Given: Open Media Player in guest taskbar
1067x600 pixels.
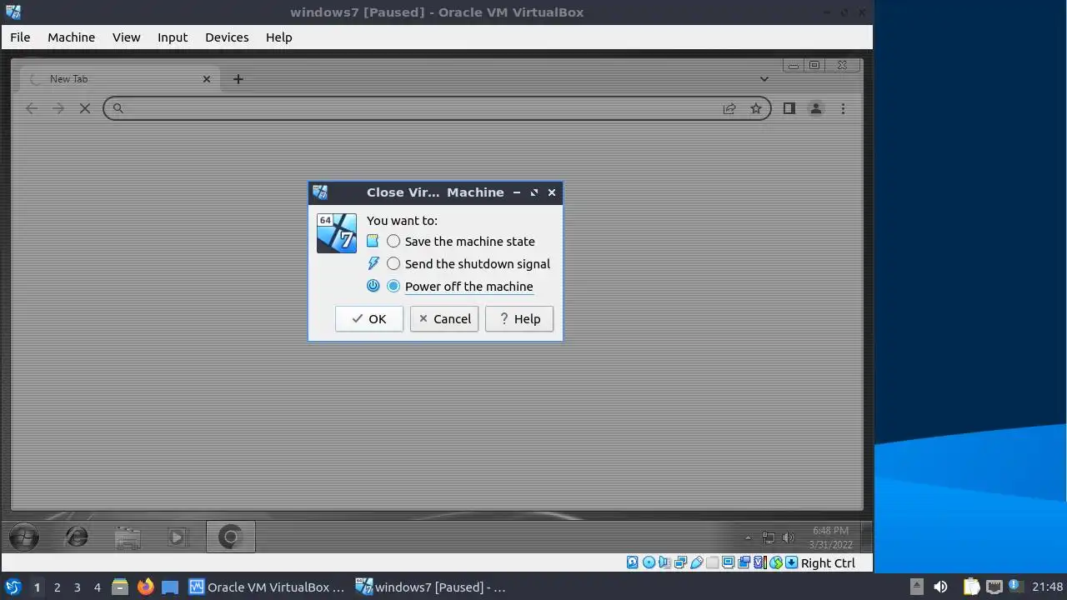Looking at the screenshot, I should 178,537.
